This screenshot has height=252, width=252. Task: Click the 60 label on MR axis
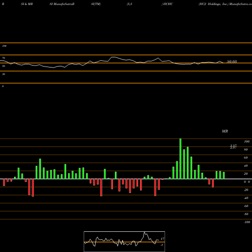(x=246, y=158)
